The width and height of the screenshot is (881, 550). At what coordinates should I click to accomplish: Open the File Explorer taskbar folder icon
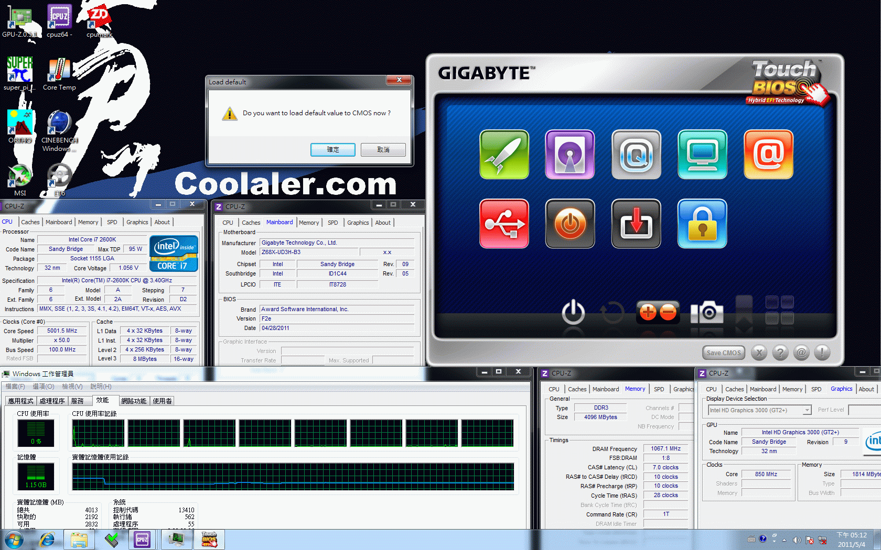79,540
